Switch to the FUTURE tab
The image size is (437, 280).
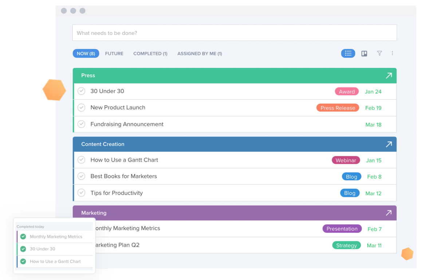114,54
